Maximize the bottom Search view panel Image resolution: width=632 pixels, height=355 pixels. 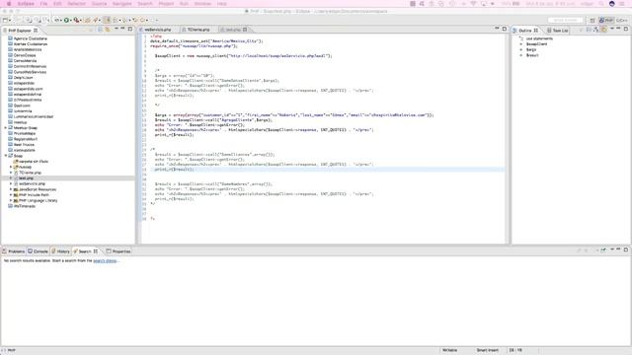626,249
